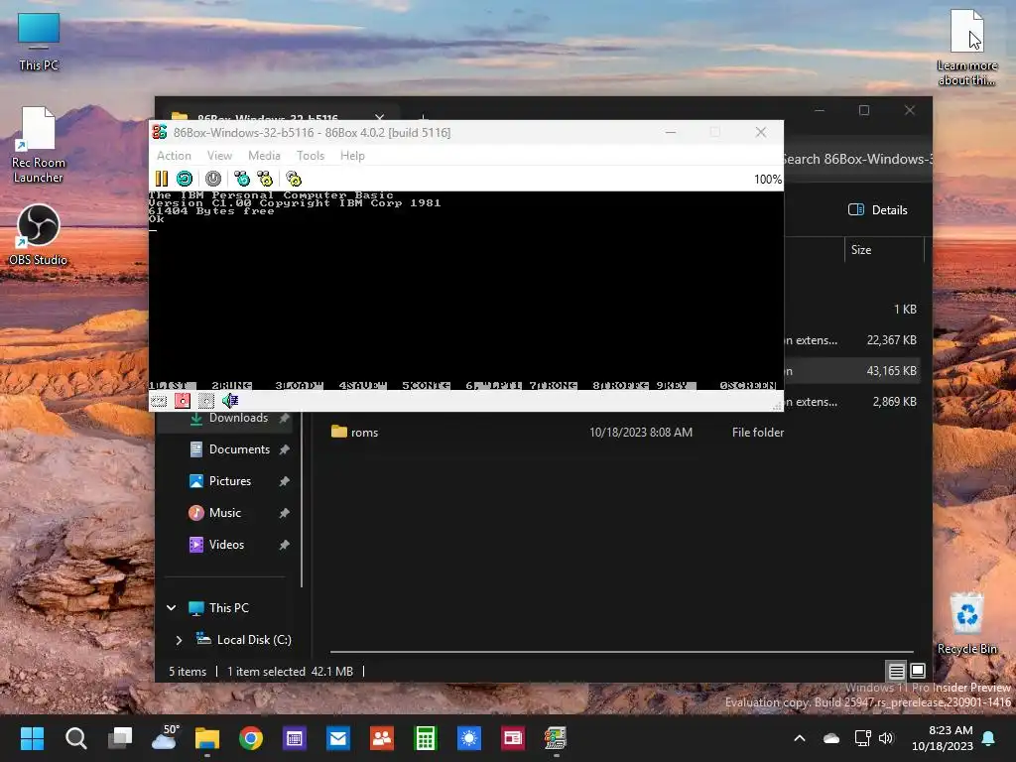
Task: Switch Explorer to details list view
Action: point(896,671)
